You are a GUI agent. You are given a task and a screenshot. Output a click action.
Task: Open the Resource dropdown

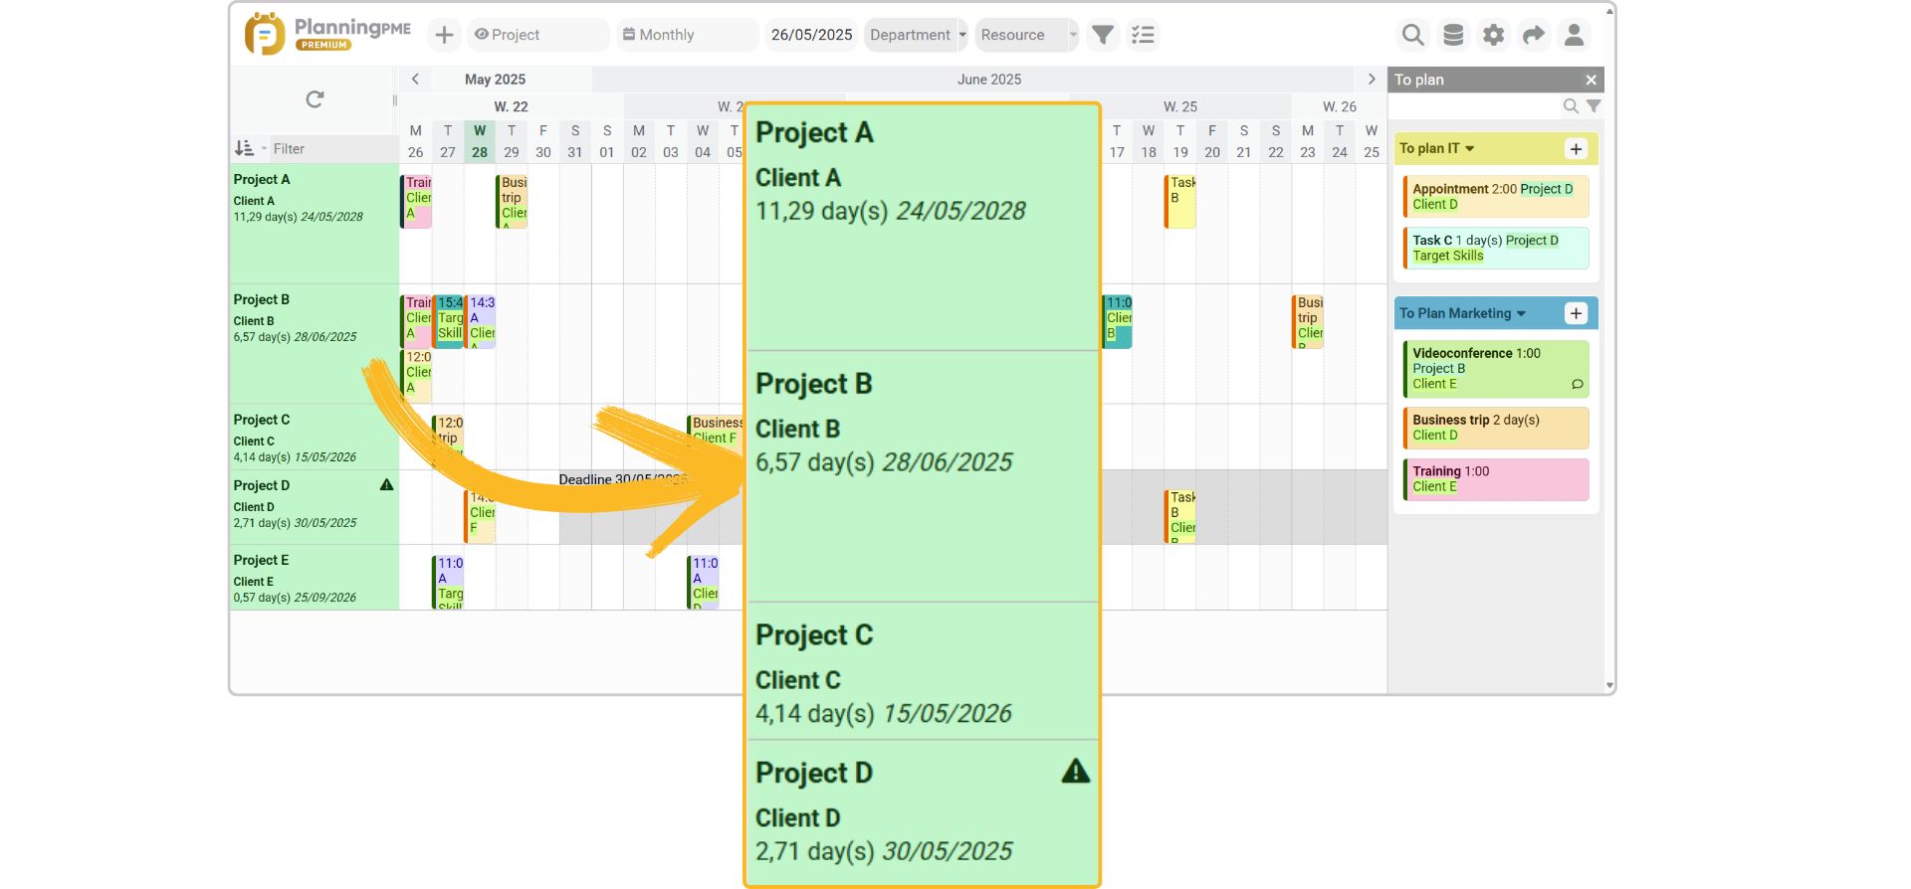click(1026, 35)
